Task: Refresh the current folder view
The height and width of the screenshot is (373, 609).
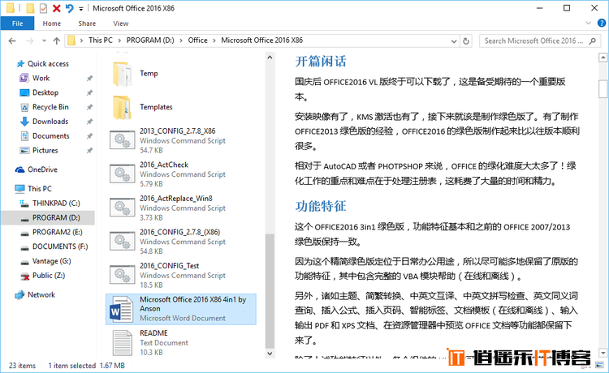Action: tap(467, 40)
